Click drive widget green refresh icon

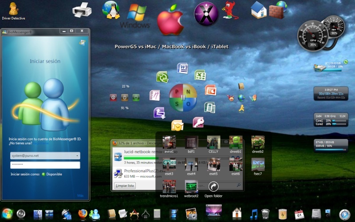[x=346, y=62]
